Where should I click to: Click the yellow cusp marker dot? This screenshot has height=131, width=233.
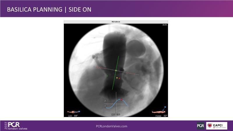click(x=117, y=78)
